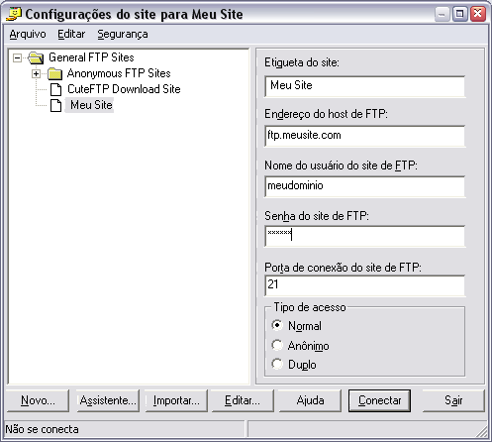Click the Conectar button
The height and width of the screenshot is (442, 492).
pos(379,400)
